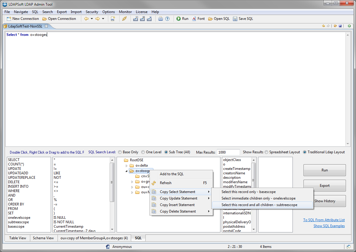Collapse the o=stooges tree node

(126, 171)
